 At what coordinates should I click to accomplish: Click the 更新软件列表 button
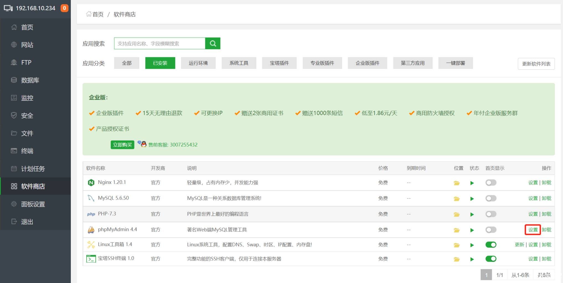536,64
